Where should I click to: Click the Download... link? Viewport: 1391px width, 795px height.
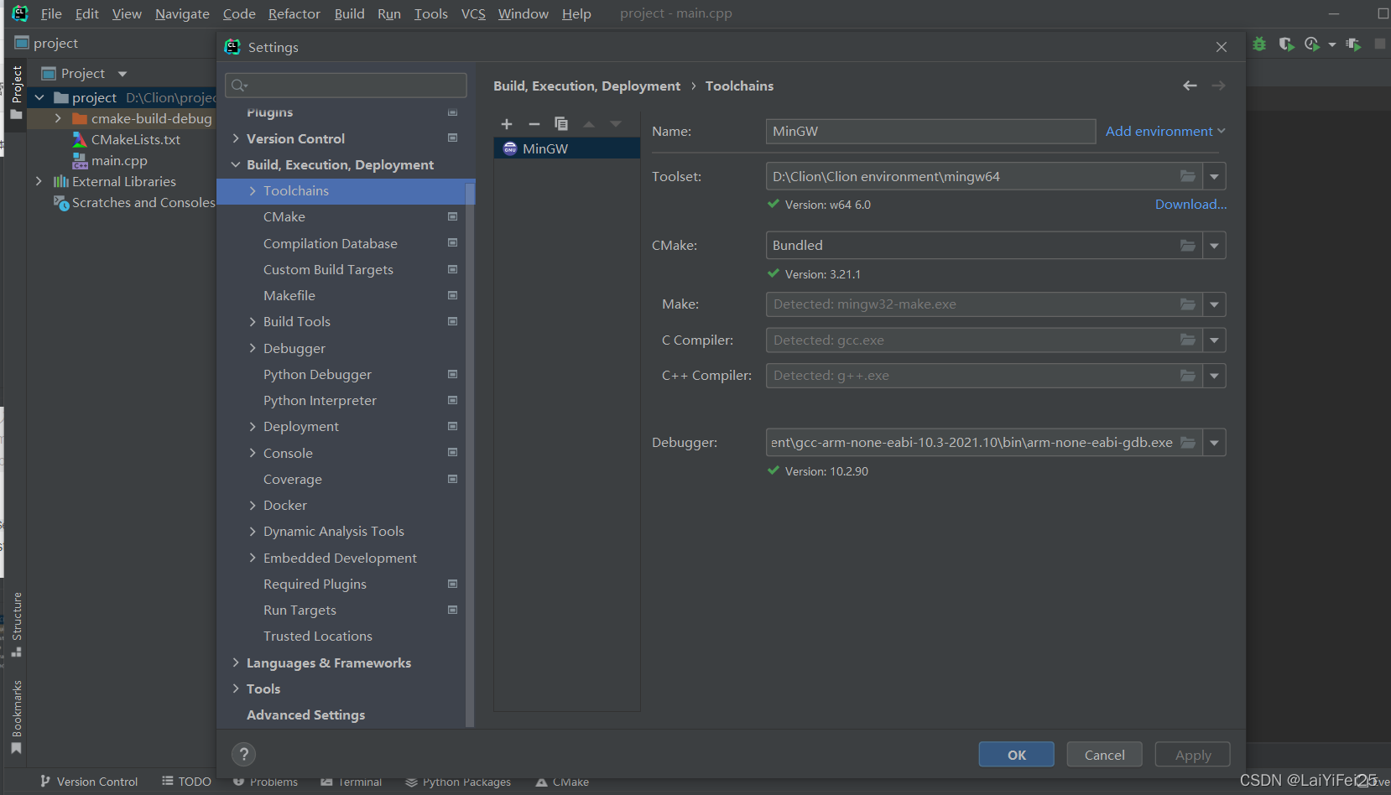click(1190, 204)
